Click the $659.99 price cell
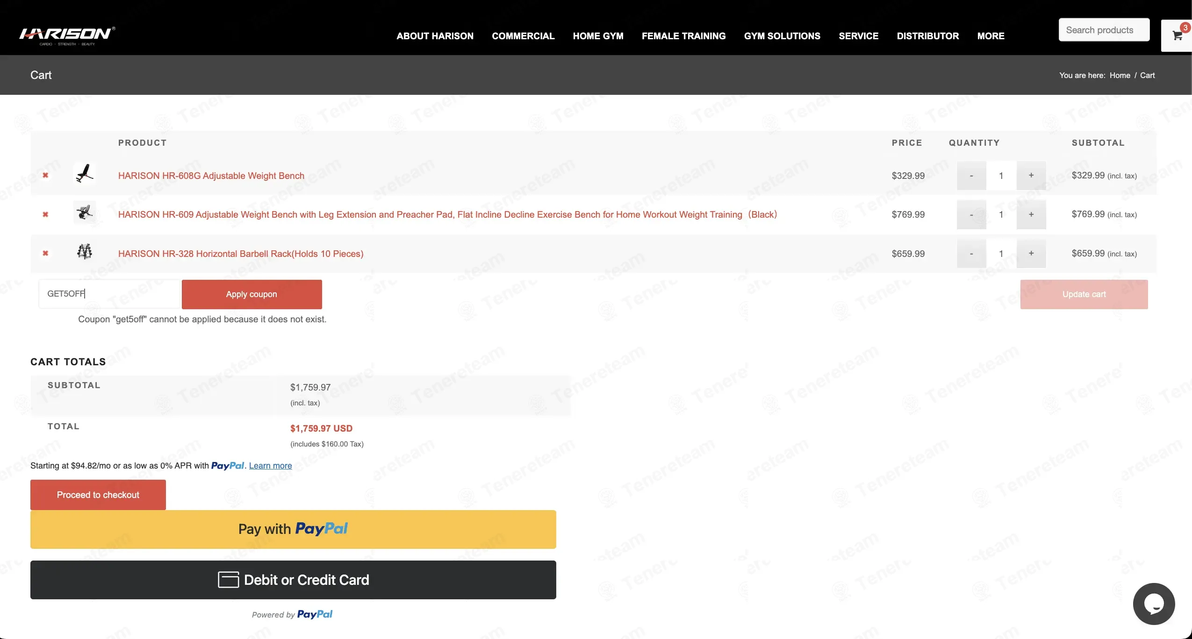 908,254
